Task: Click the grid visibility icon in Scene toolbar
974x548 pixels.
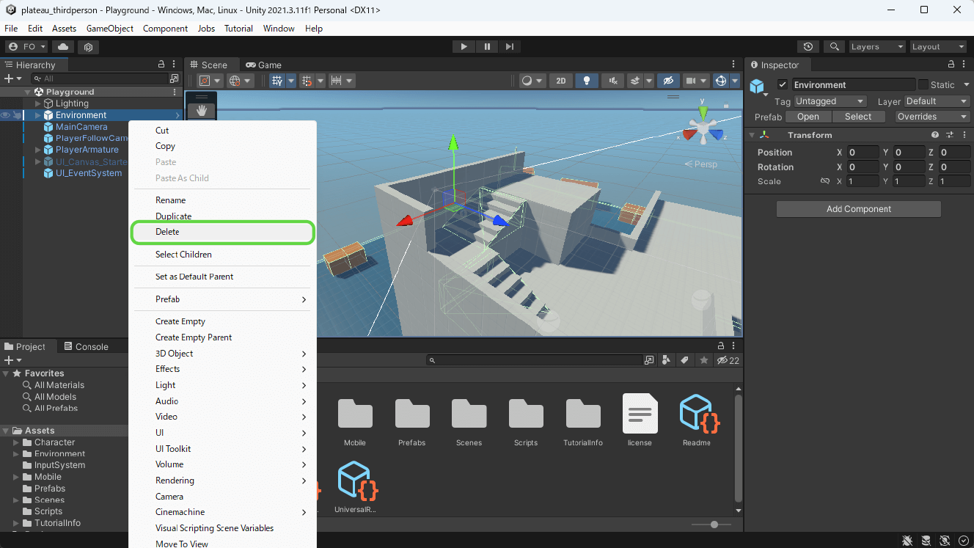Action: (277, 81)
